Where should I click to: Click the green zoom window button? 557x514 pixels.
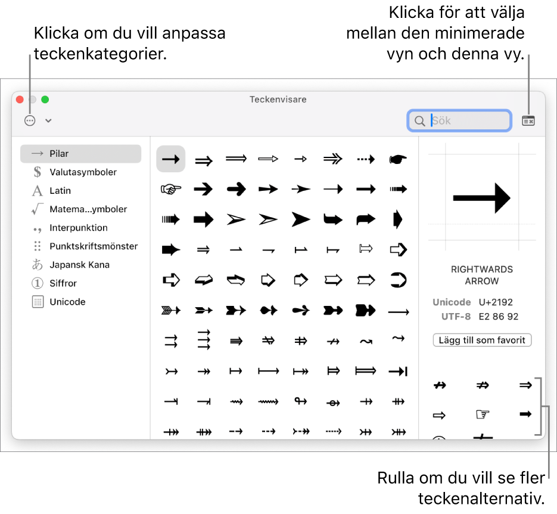click(x=45, y=100)
